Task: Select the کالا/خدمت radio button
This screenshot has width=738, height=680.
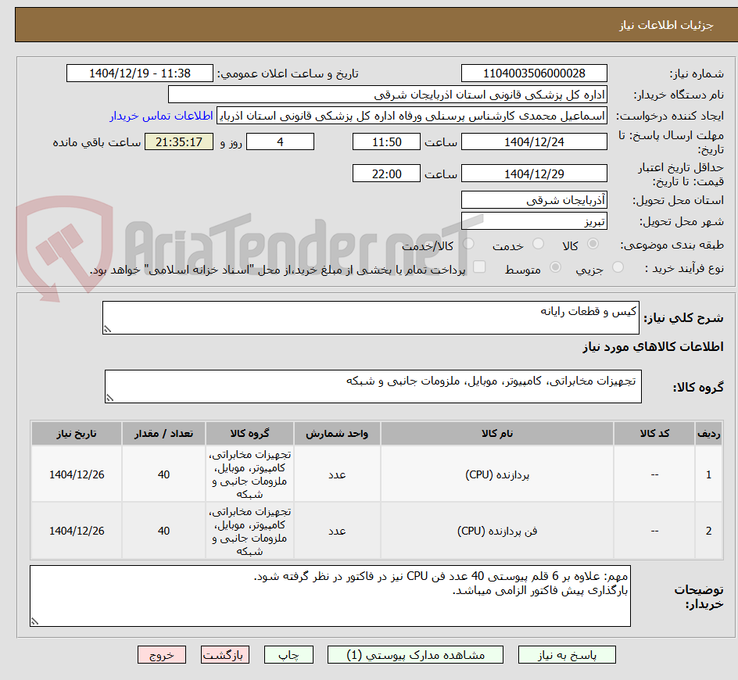Action: 468,243
